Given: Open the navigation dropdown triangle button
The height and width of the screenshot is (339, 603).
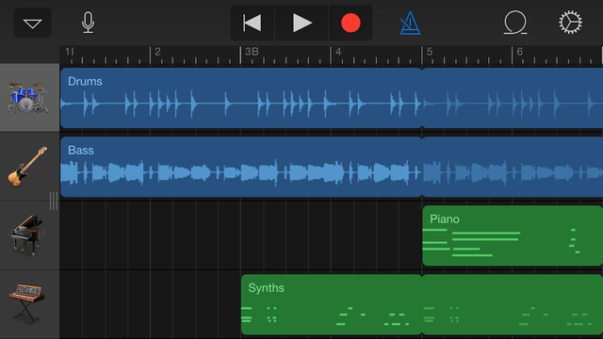Looking at the screenshot, I should point(33,23).
